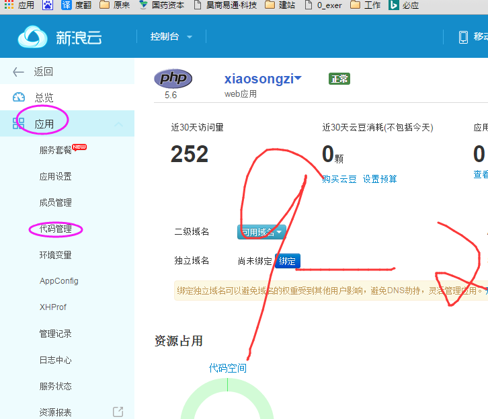Click the 近30天云豆消耗 label
The height and width of the screenshot is (419, 488).
378,127
